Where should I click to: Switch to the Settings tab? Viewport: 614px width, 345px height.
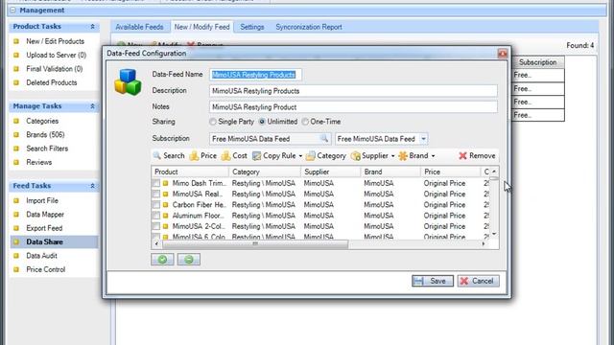tap(252, 27)
